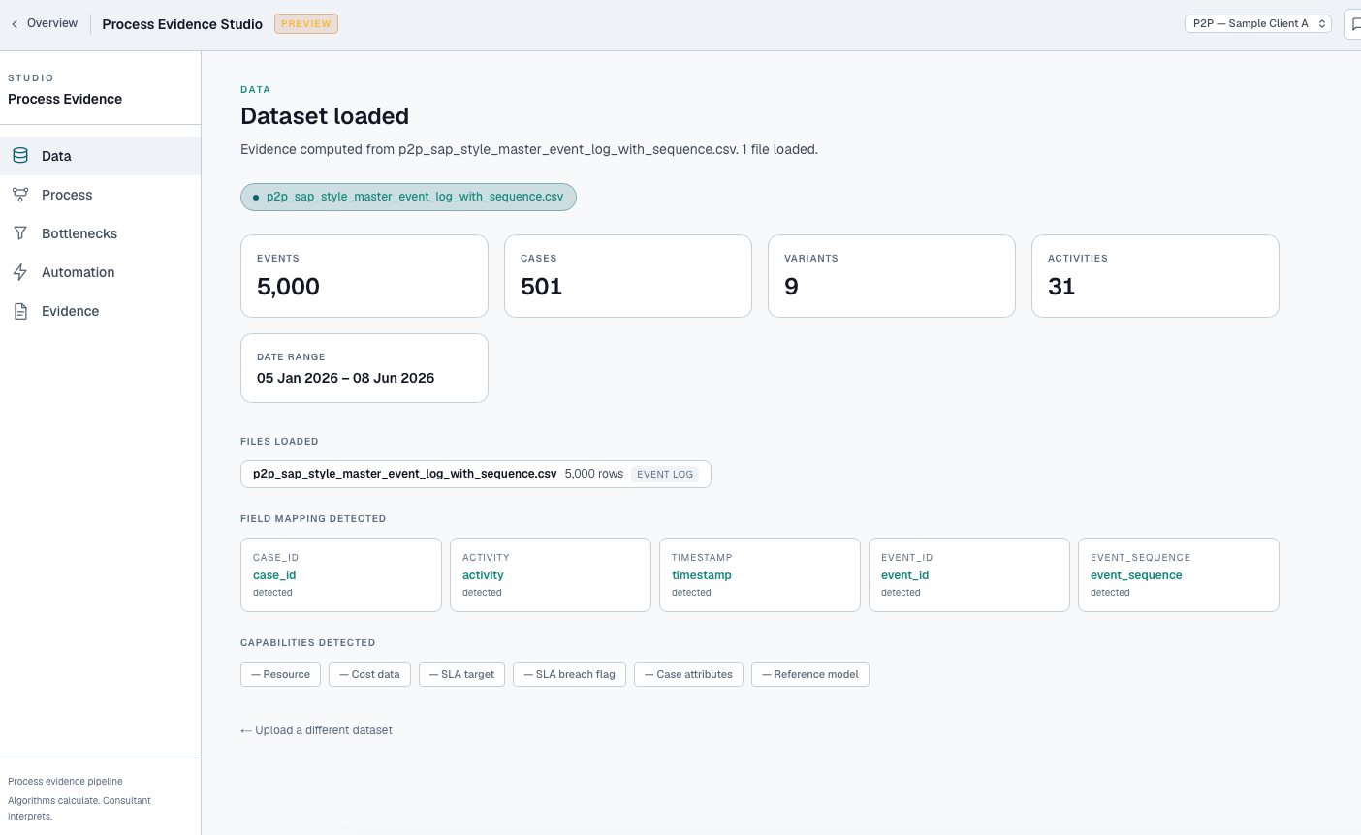Click the Cost data capability tag
The image size is (1361, 835).
(x=369, y=674)
